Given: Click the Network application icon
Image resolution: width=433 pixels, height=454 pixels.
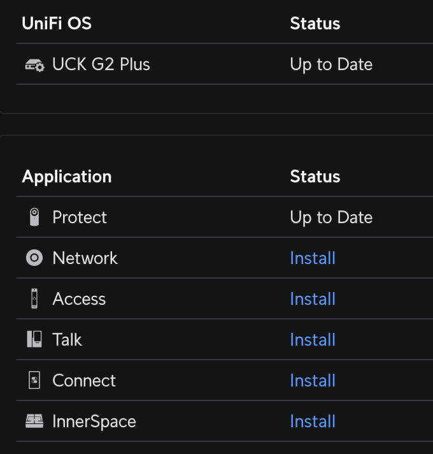Looking at the screenshot, I should [34, 258].
